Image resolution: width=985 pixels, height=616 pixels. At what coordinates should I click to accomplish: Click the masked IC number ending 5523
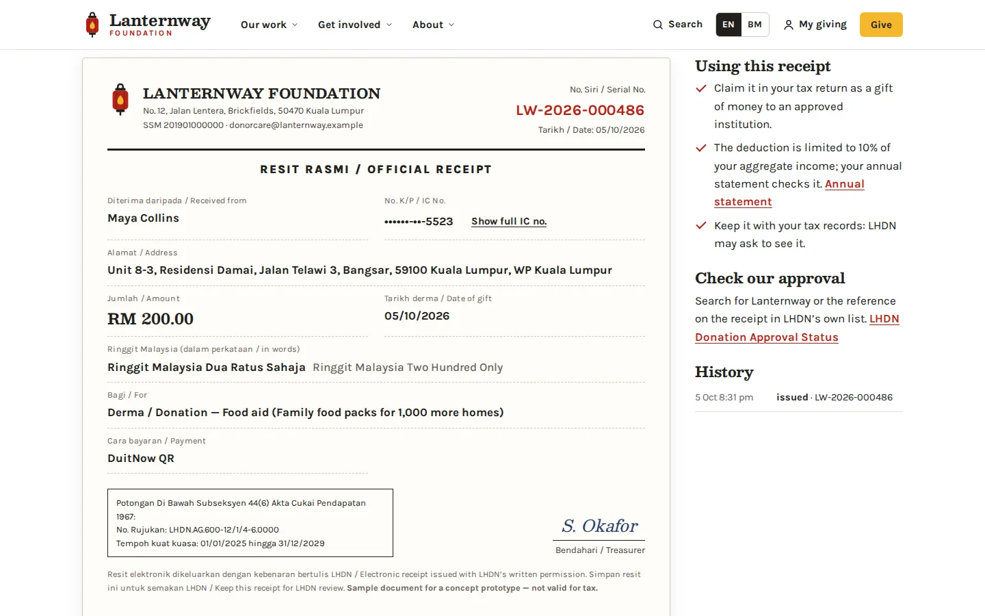[419, 222]
